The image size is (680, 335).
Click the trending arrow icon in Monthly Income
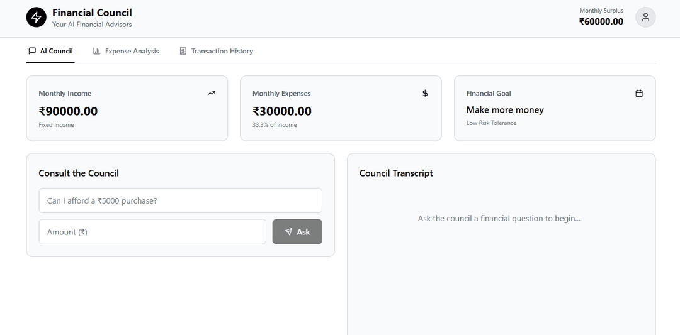click(211, 94)
